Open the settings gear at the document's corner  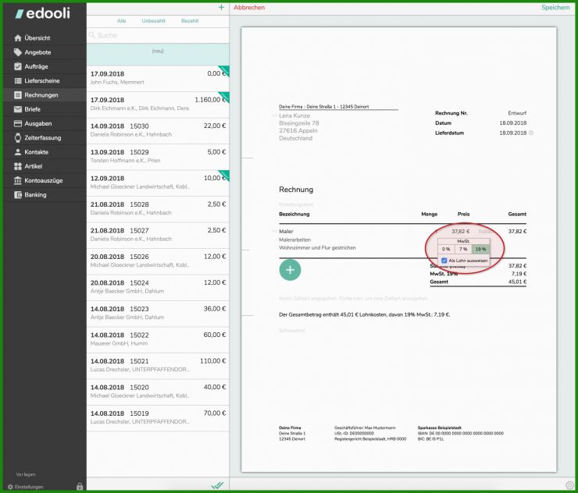(570, 485)
